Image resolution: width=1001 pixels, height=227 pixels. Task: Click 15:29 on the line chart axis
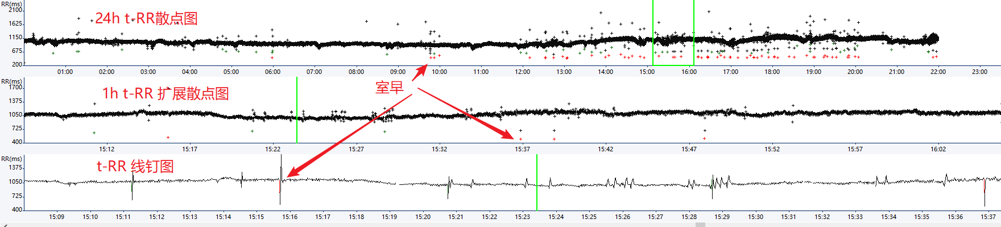tap(722, 217)
